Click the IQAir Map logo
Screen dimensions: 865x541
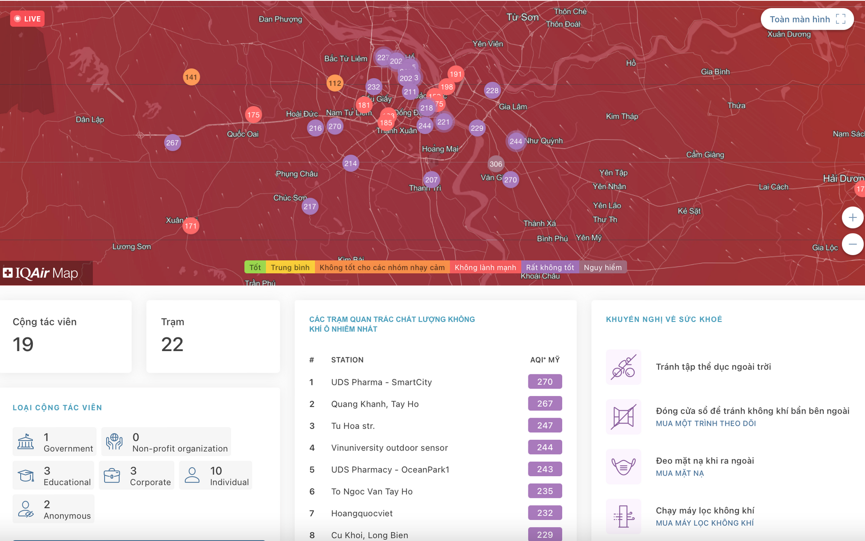[41, 273]
